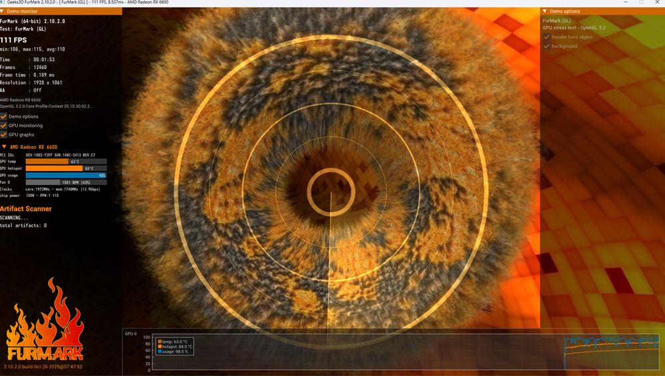
Task: Collapse the Demo options panel triangle
Action: tap(545, 11)
